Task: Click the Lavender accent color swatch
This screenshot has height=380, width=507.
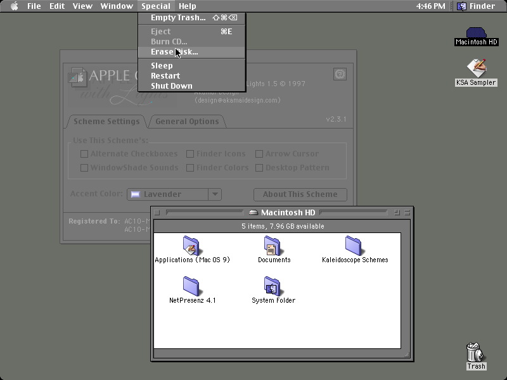Action: 136,194
